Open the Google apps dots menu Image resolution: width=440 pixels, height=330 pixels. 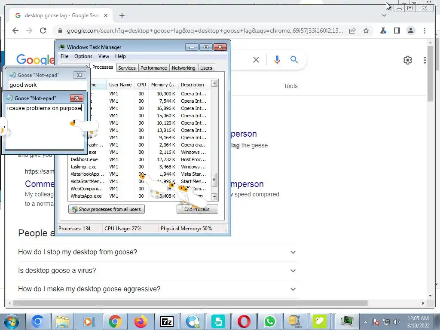[425, 60]
